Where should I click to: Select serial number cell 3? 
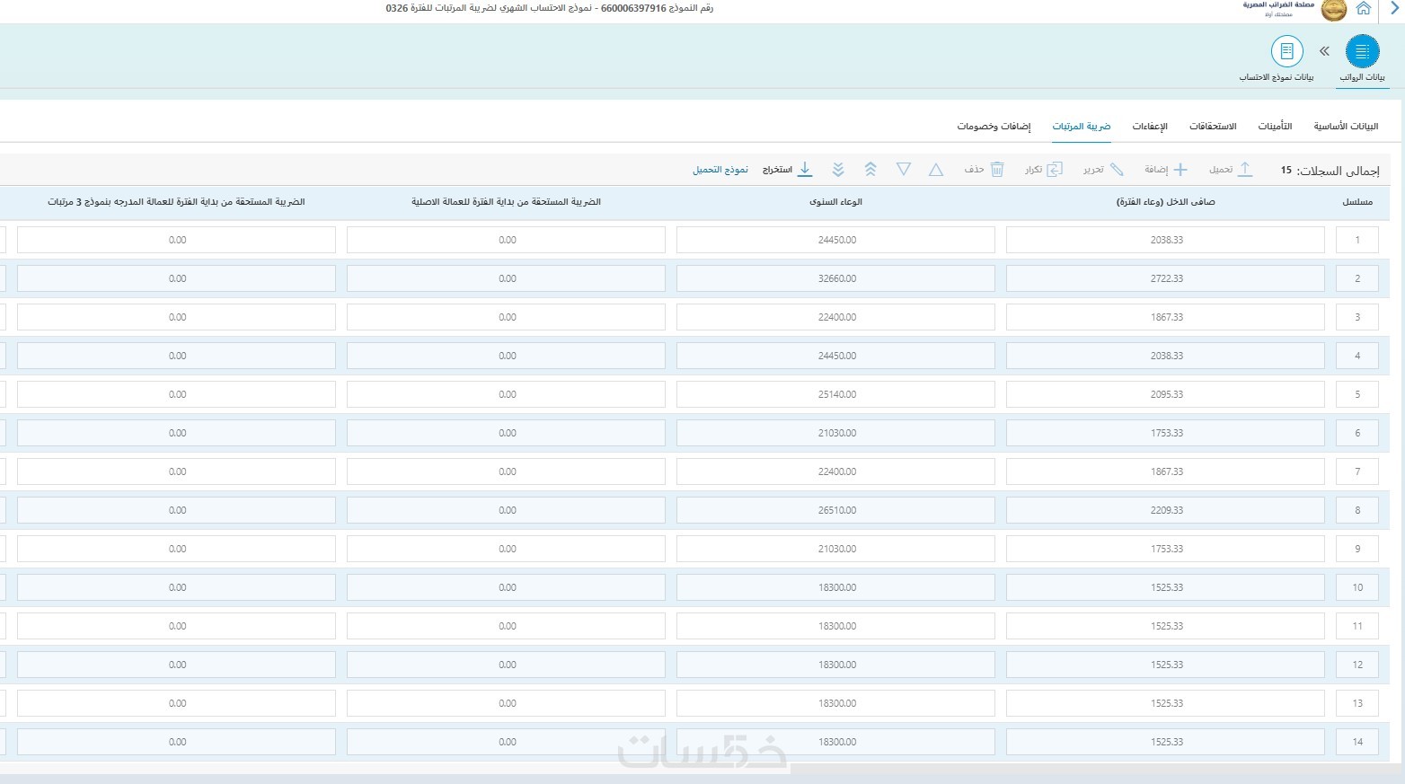pyautogui.click(x=1357, y=317)
